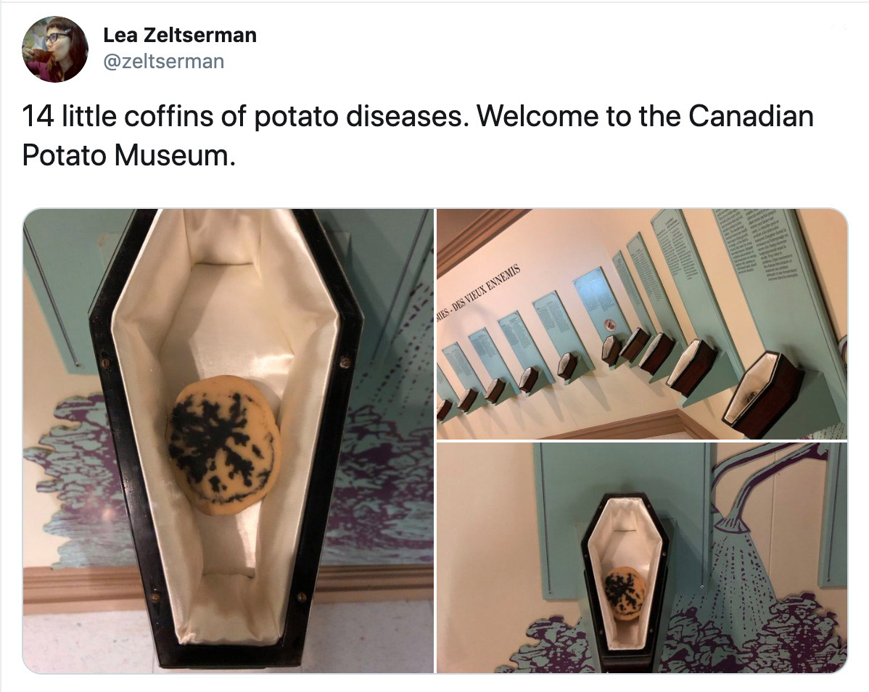The width and height of the screenshot is (869, 692).
Task: Open the @zeltserman handle link
Action: tap(163, 61)
